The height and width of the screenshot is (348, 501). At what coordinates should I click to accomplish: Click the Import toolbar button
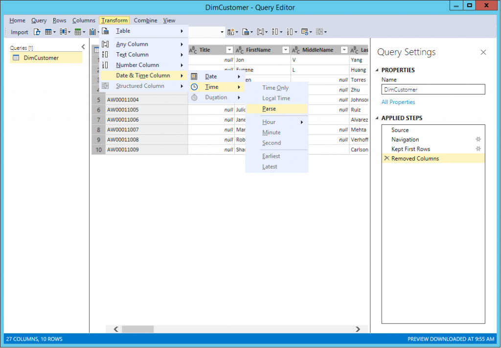[19, 32]
